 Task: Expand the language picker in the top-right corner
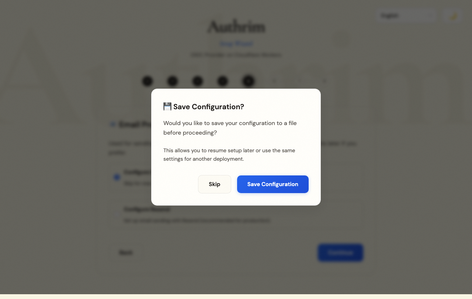coord(406,15)
